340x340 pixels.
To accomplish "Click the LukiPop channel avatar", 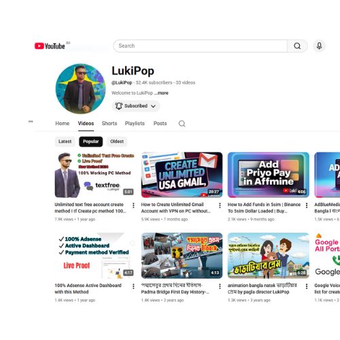I will [80, 88].
